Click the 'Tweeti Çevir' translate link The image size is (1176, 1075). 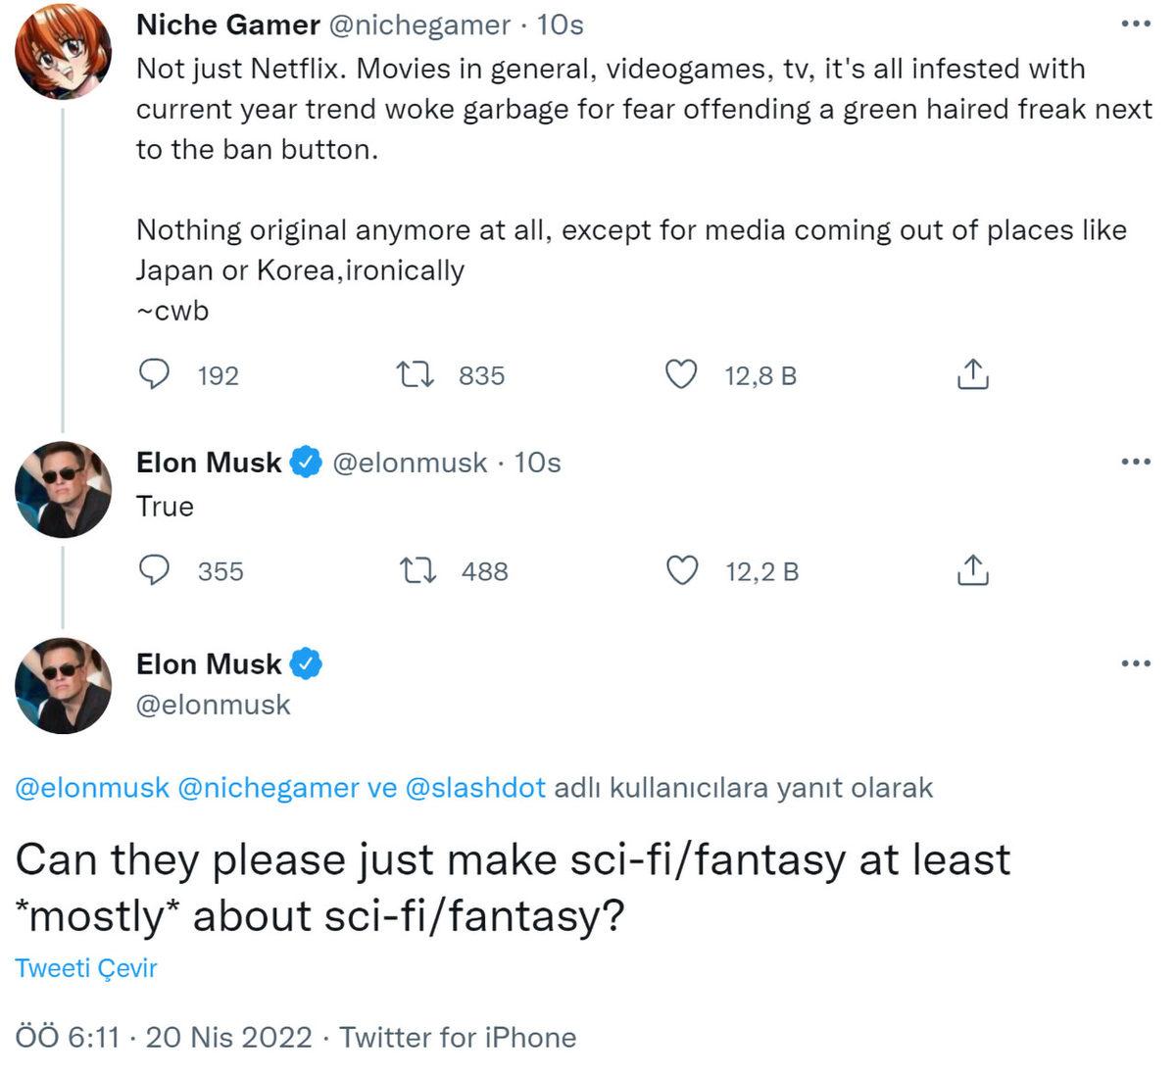[x=86, y=967]
